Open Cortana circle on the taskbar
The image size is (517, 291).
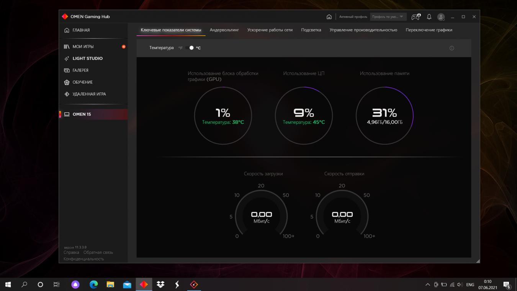tap(40, 284)
